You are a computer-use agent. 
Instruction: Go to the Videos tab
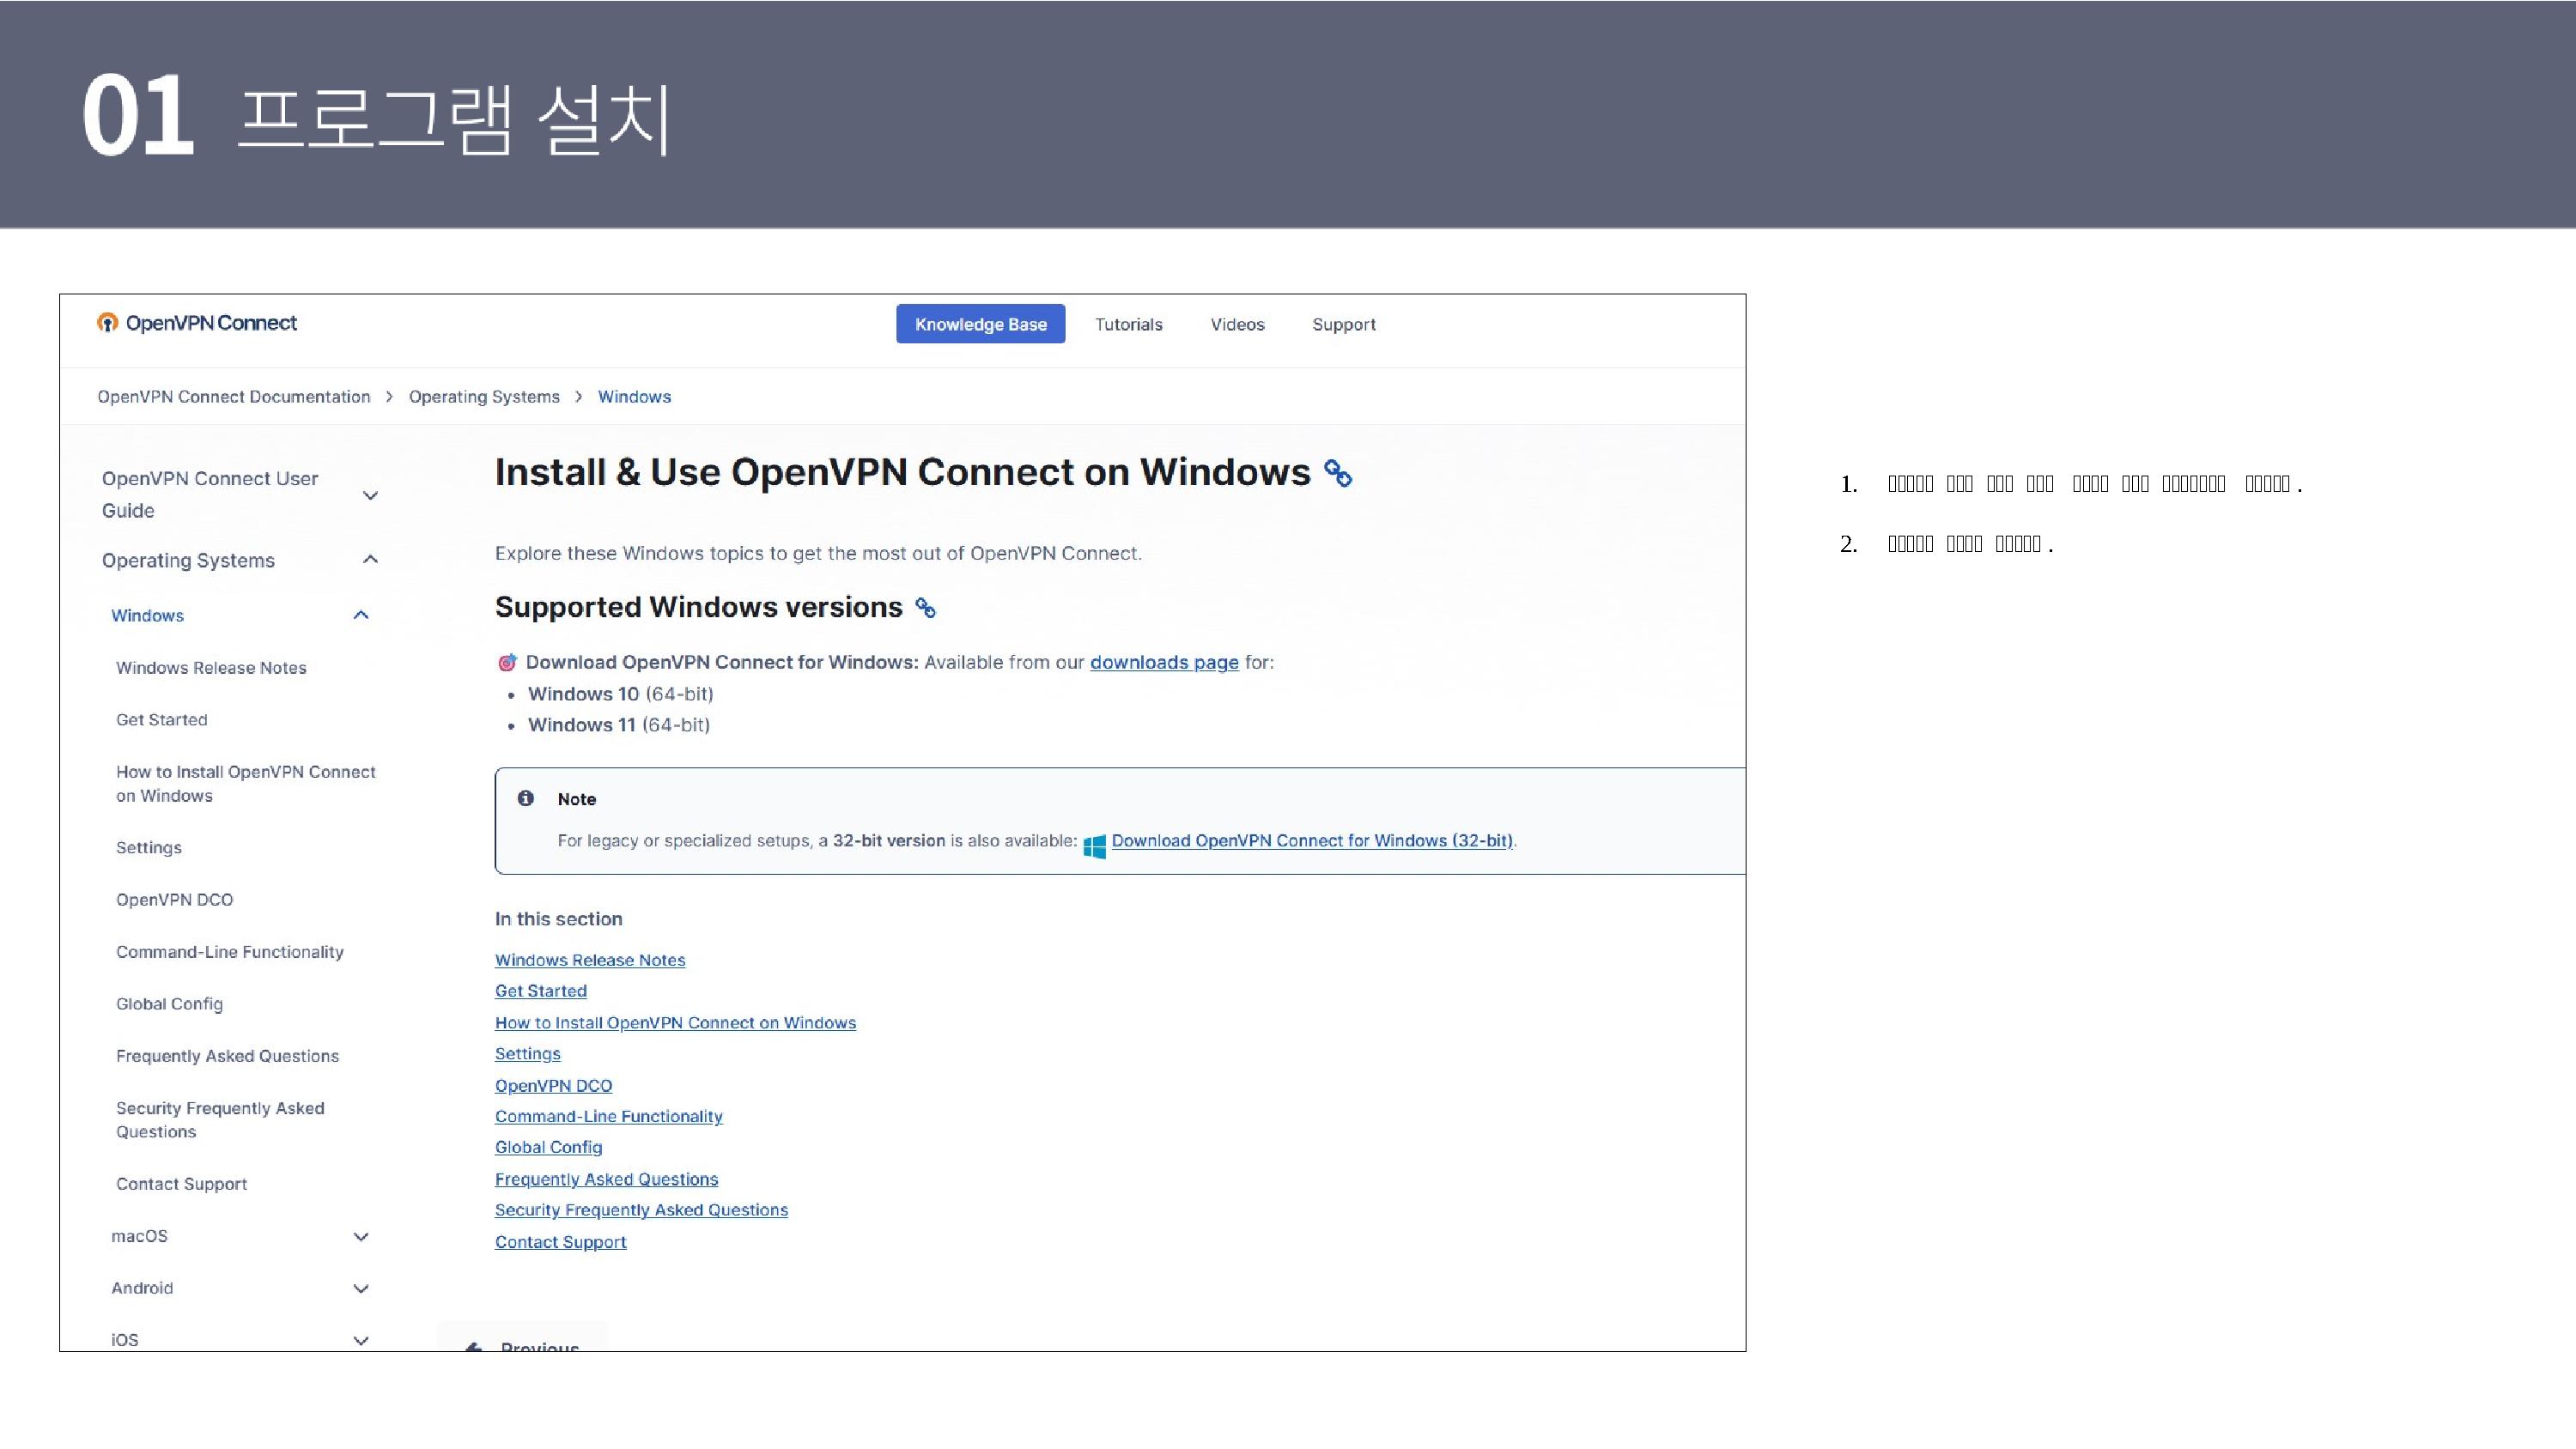click(x=1237, y=324)
